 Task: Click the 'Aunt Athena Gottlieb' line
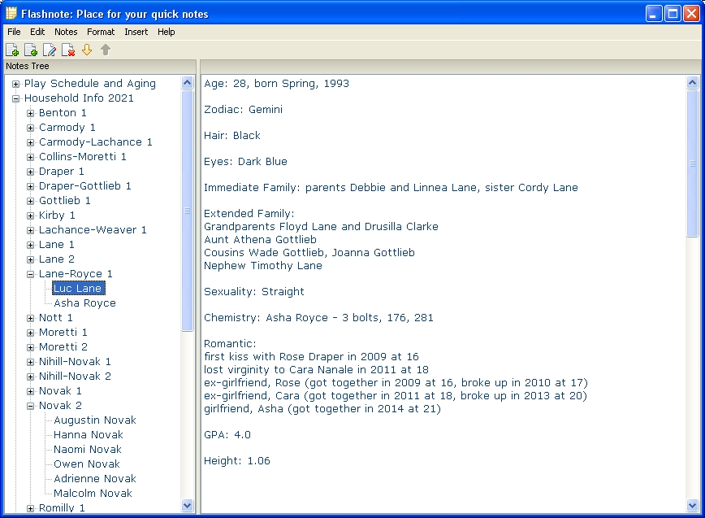click(261, 239)
